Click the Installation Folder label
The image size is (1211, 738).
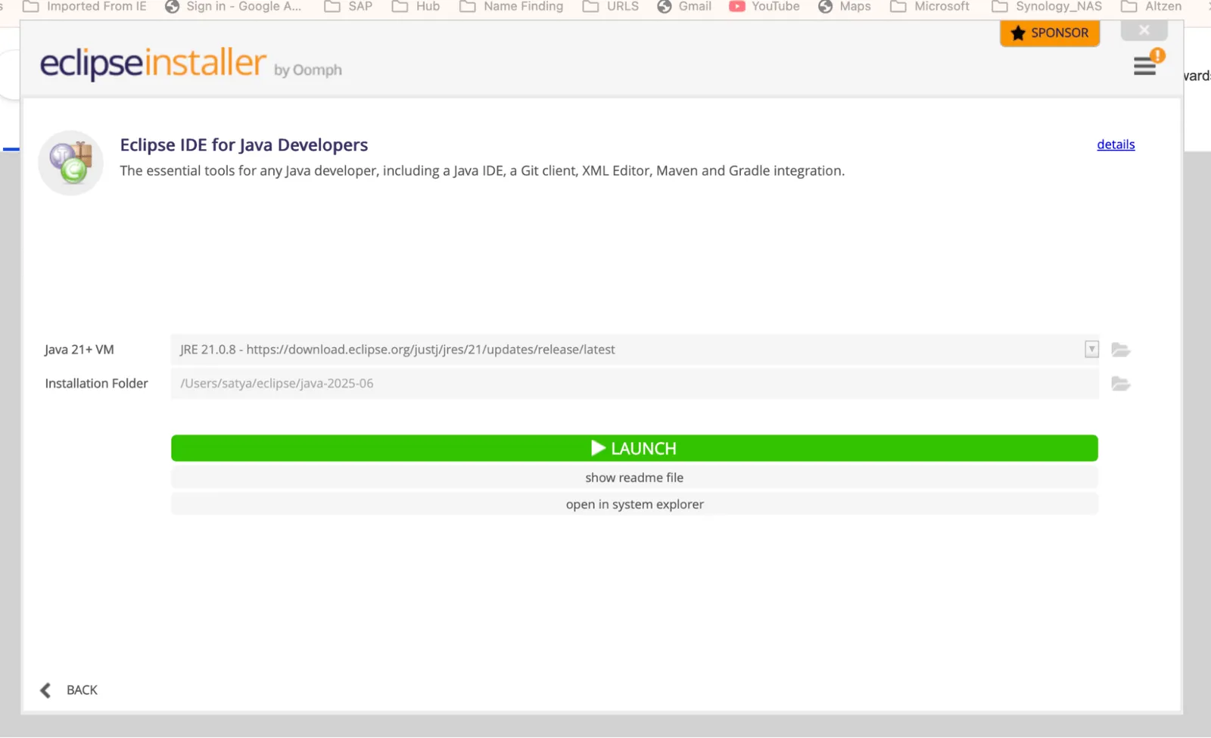tap(96, 384)
